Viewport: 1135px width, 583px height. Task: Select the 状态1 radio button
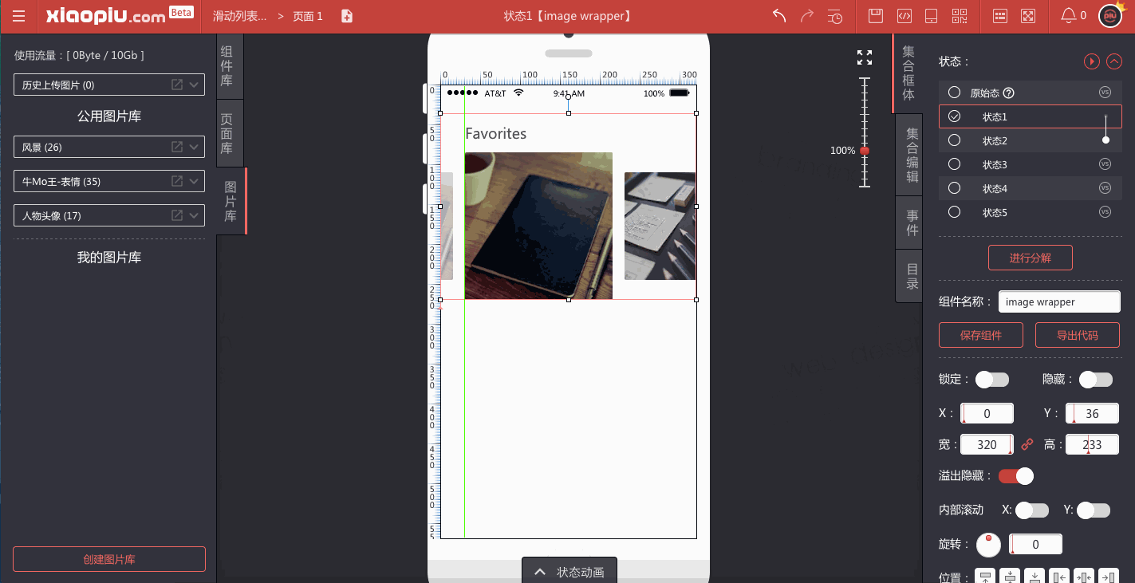coord(954,116)
